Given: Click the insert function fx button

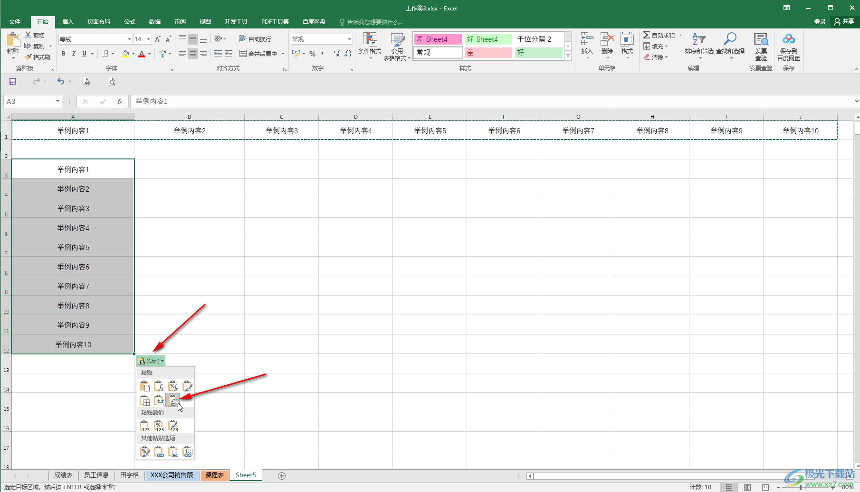Looking at the screenshot, I should (x=120, y=101).
